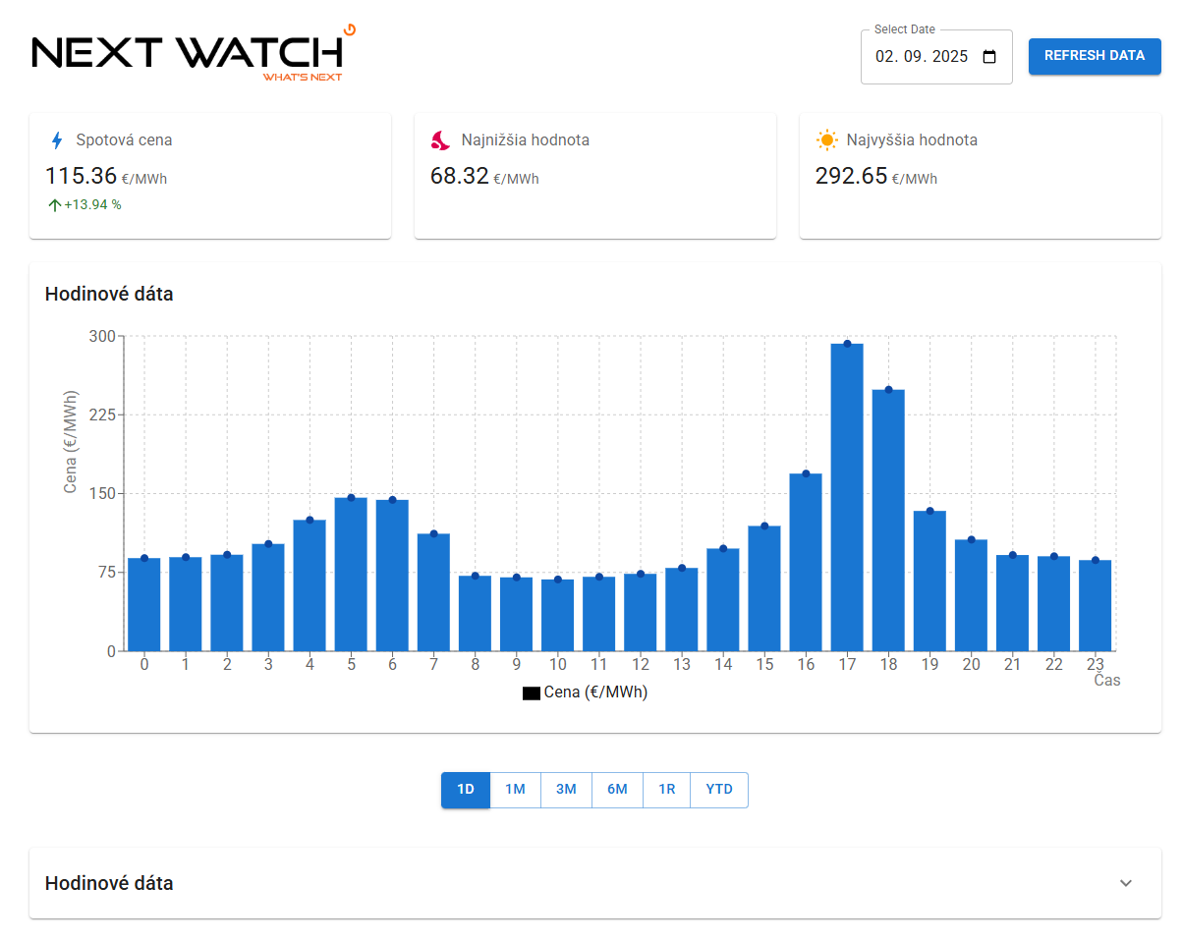Toggle the 1D period selector
This screenshot has height=941, width=1182.
[x=465, y=790]
